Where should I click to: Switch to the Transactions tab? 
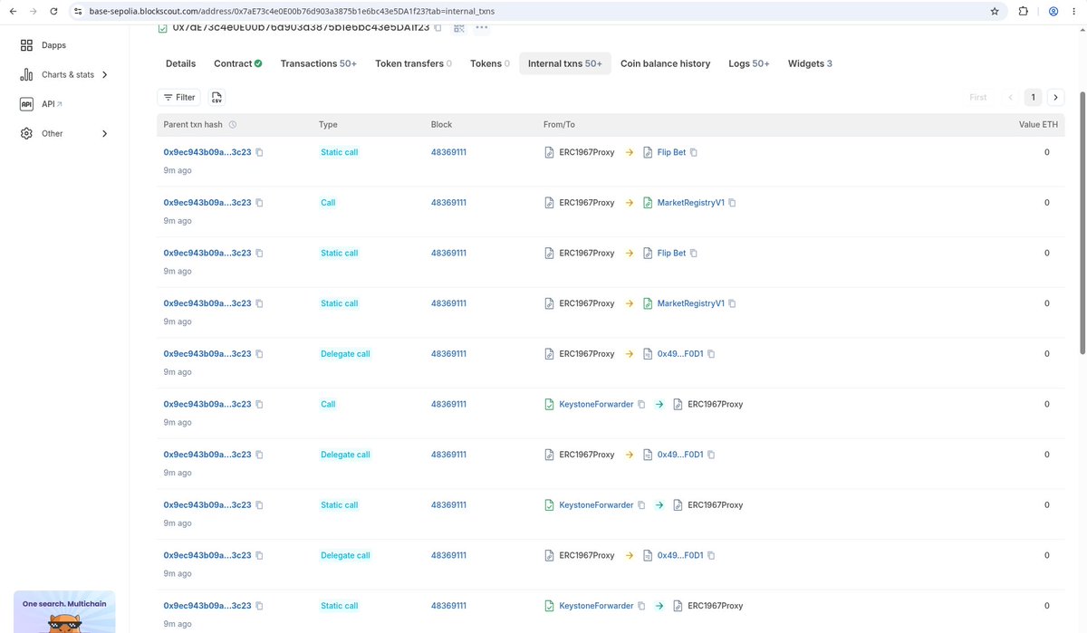(319, 63)
